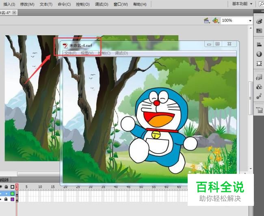Open the Motion Presets panel icon
Image resolution: width=264 pixels, height=216 pixels.
tap(259, 96)
